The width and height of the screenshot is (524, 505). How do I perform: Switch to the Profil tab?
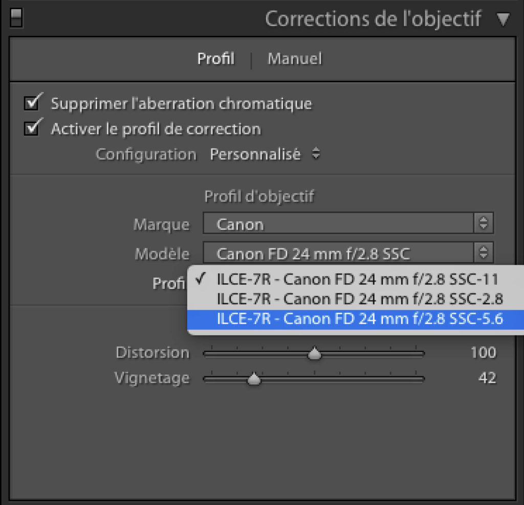(x=216, y=59)
